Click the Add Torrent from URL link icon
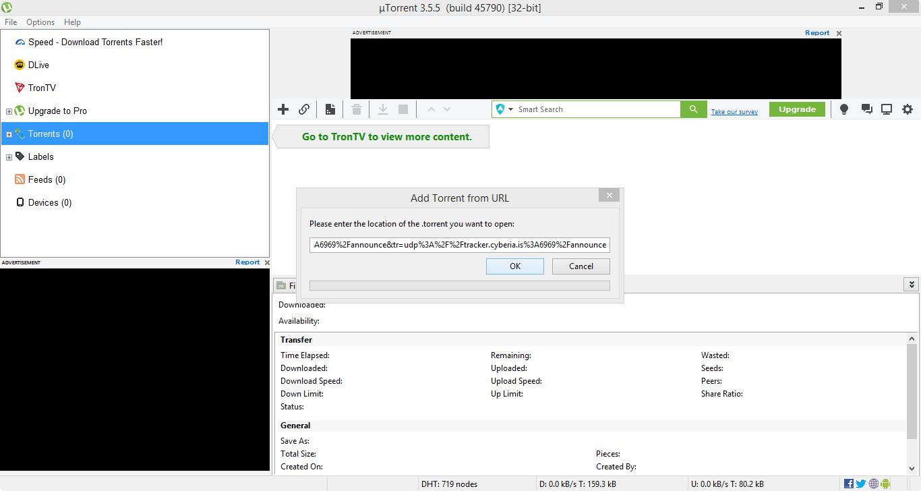 pos(304,109)
